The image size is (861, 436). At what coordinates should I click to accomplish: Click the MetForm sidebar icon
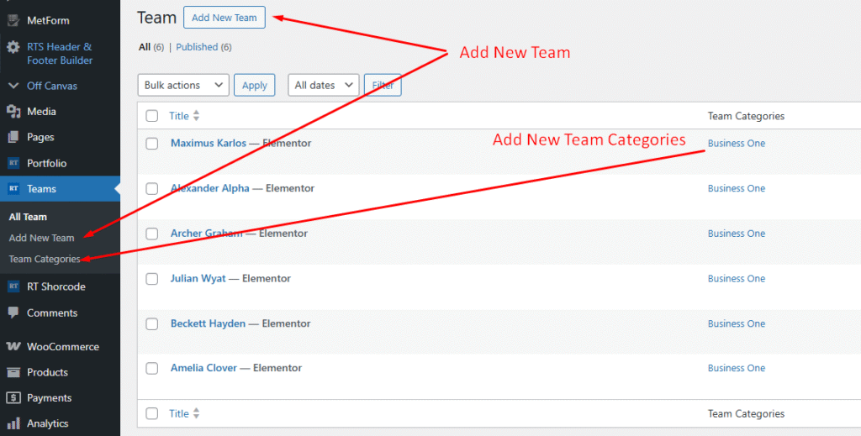(x=13, y=20)
